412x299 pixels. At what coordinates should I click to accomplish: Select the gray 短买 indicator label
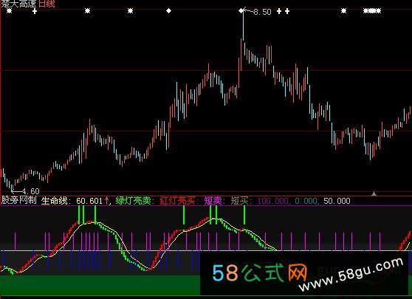coord(239,201)
